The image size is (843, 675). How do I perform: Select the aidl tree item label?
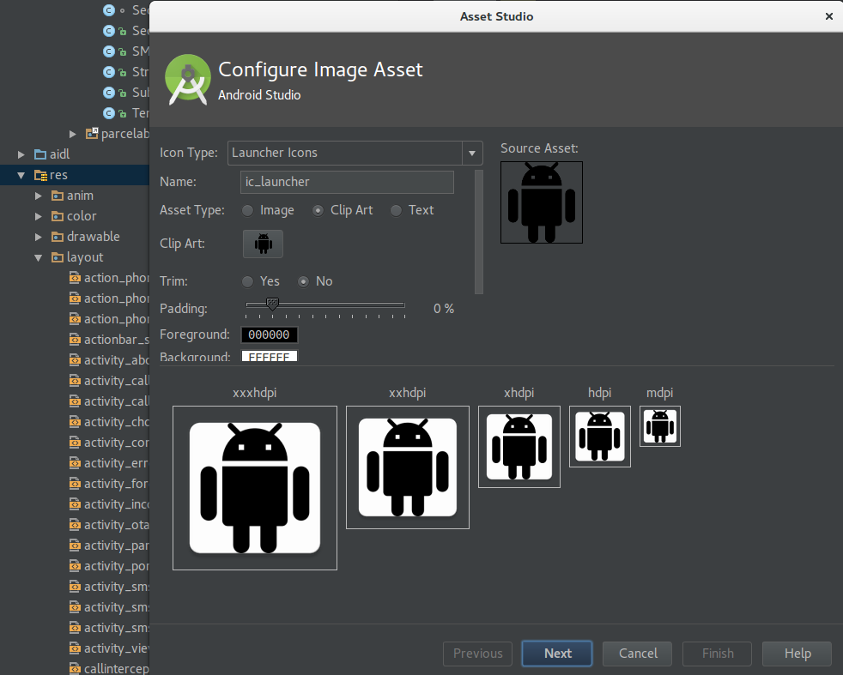pos(60,154)
